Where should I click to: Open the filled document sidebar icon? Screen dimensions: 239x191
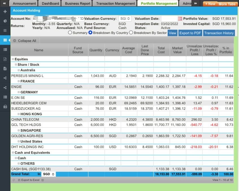[x=5, y=69]
